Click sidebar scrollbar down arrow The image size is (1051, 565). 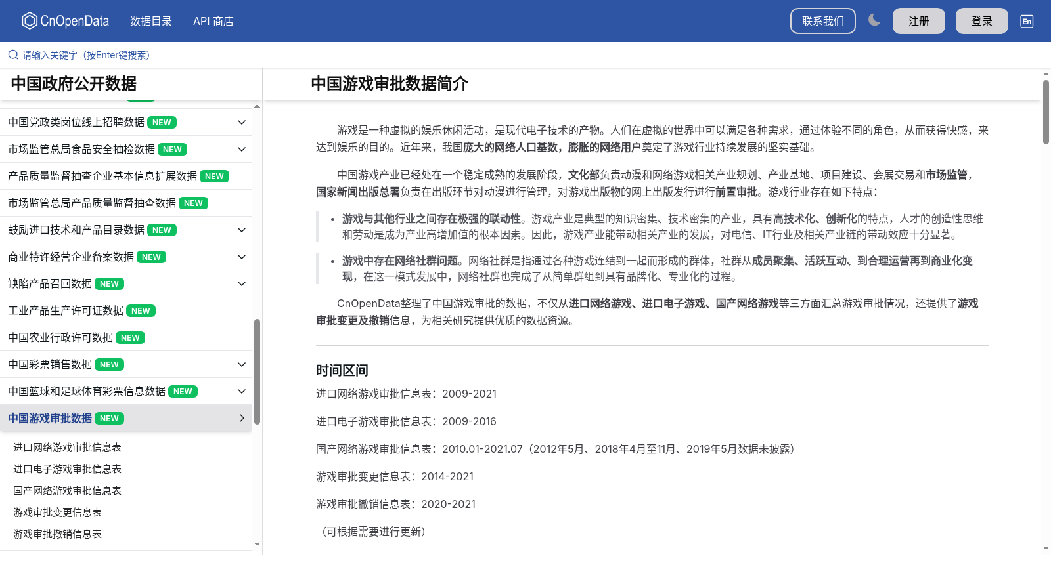tap(257, 544)
